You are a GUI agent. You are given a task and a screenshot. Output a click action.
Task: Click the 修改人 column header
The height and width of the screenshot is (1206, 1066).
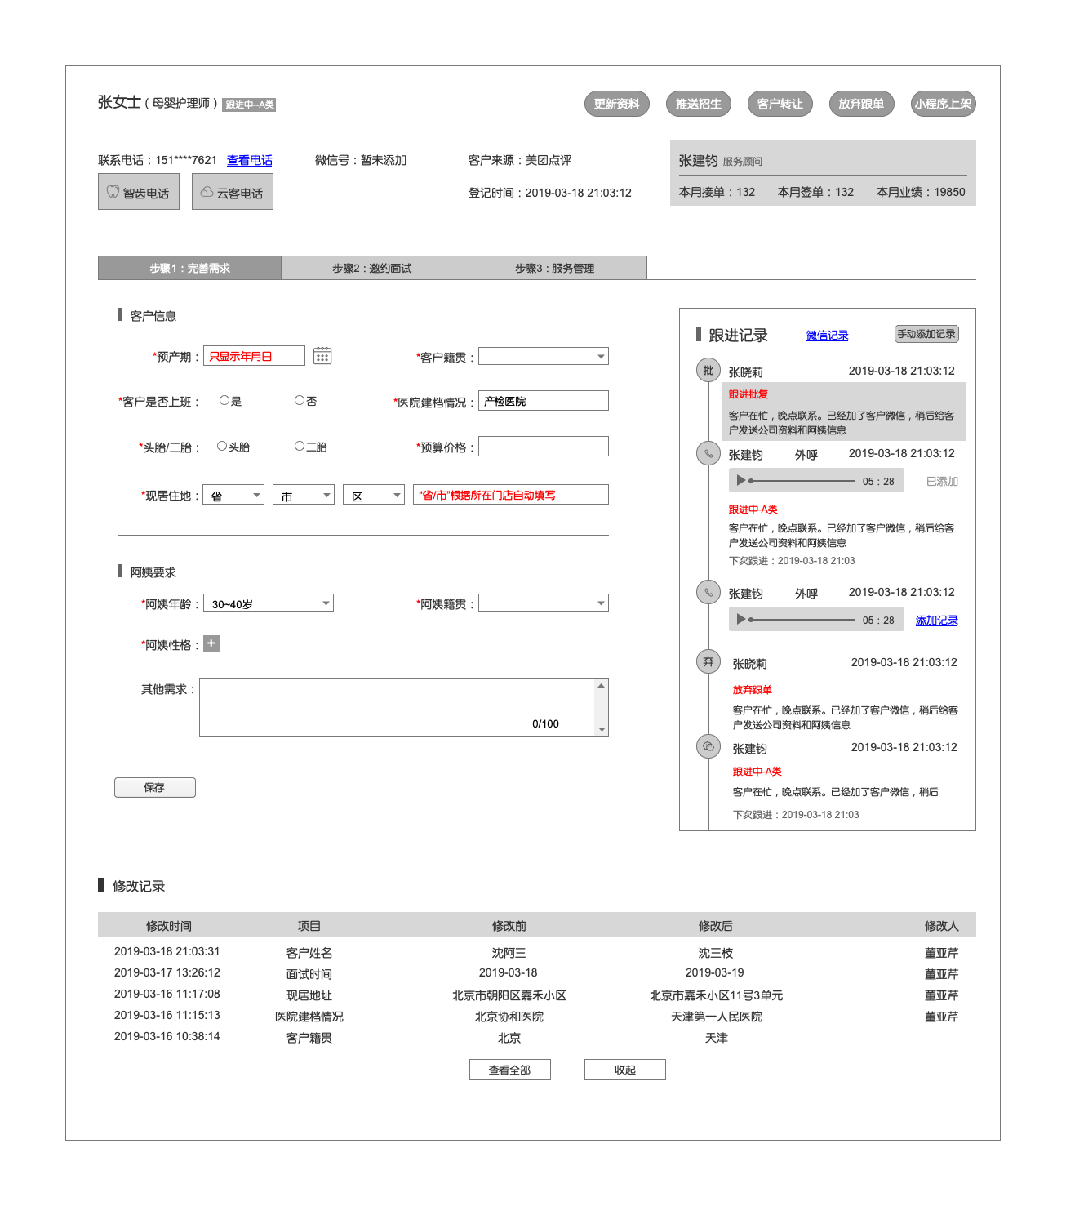(942, 925)
